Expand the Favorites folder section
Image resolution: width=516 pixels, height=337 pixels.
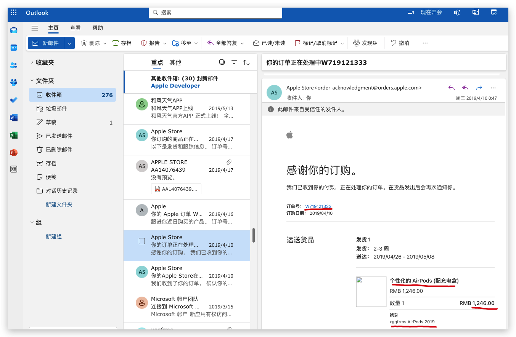[x=32, y=62]
